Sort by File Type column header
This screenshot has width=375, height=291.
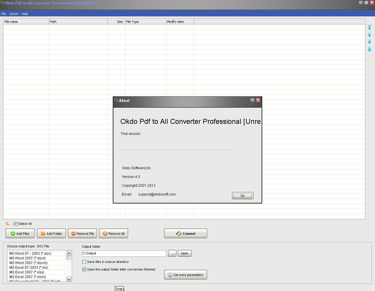pyautogui.click(x=146, y=22)
